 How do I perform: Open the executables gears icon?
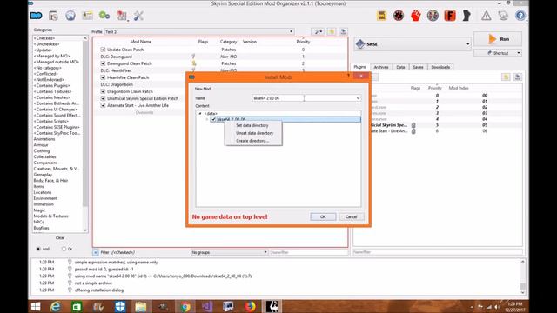pos(104,16)
